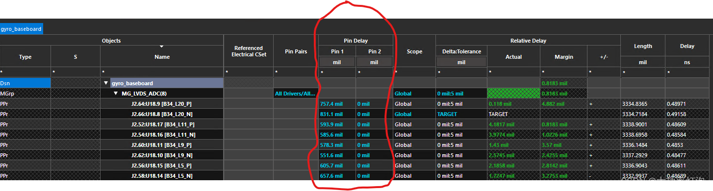The height and width of the screenshot is (191, 713).
Task: Select the Margin column header
Action: pyautogui.click(x=563, y=57)
